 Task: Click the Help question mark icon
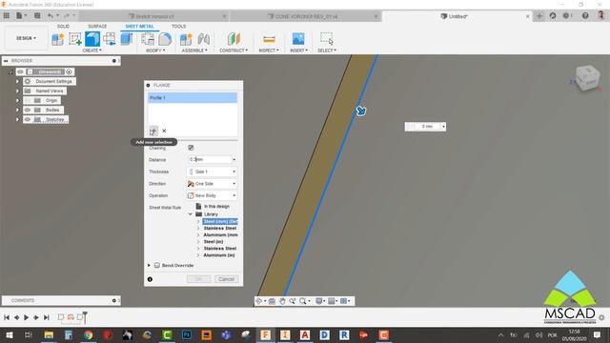pos(585,15)
